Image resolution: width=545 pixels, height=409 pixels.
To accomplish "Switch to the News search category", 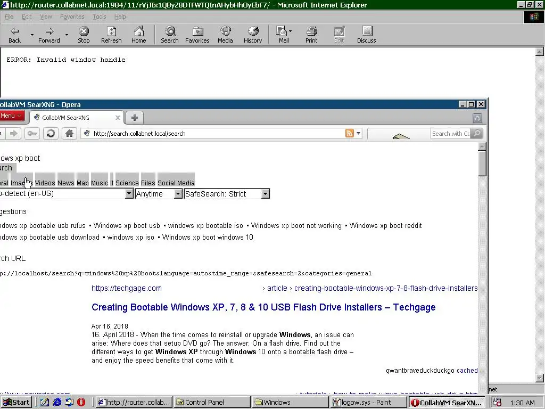I will click(x=65, y=183).
